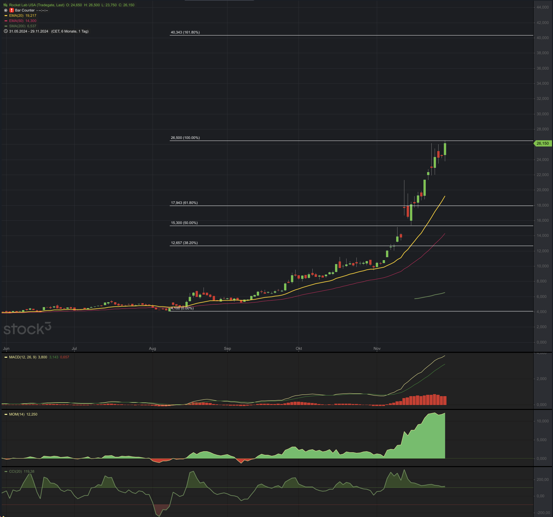
Task: Click the pink EMA(50) color marker
Action: [6, 21]
